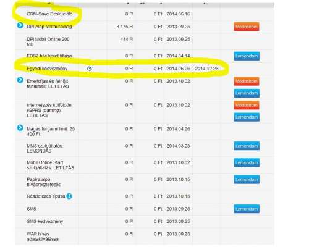The height and width of the screenshot is (252, 309).
Task: Click Módosítom for DPI Alap tarifacsomag
Action: pyautogui.click(x=247, y=27)
